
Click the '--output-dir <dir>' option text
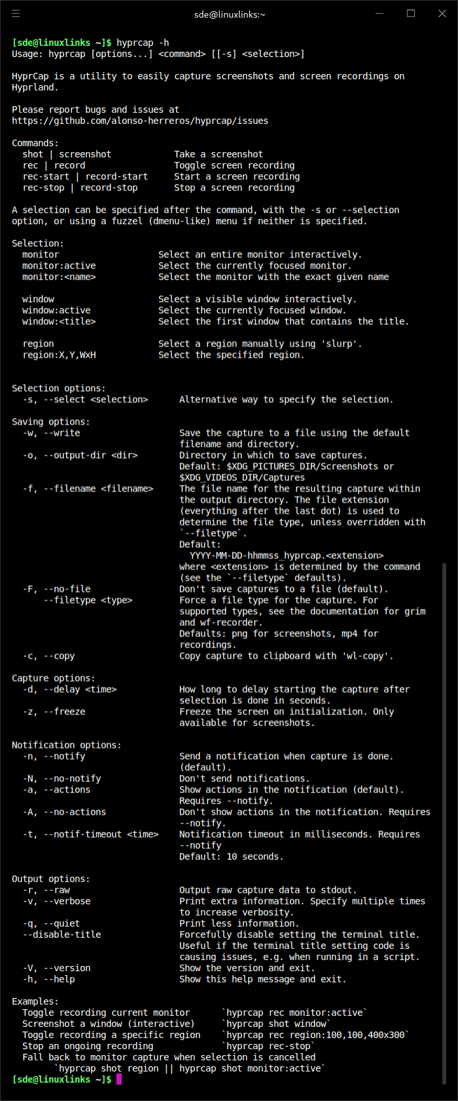click(x=90, y=455)
